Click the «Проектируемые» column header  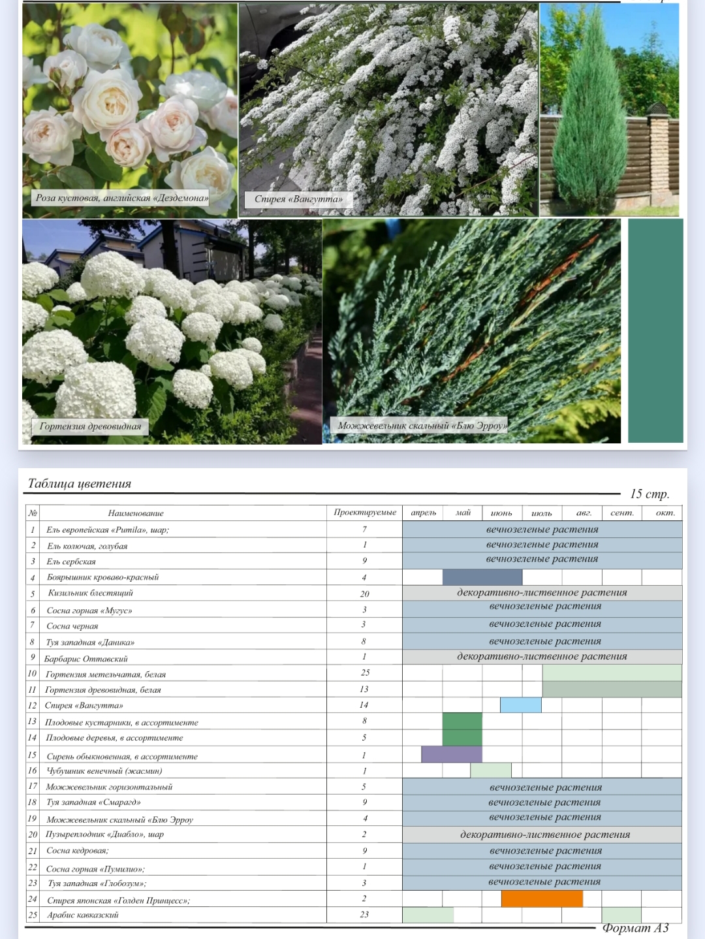coord(365,513)
